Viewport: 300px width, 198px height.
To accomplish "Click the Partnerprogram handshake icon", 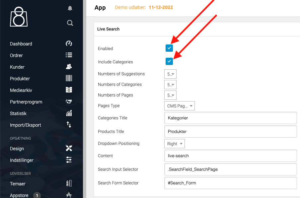I will tap(69, 101).
